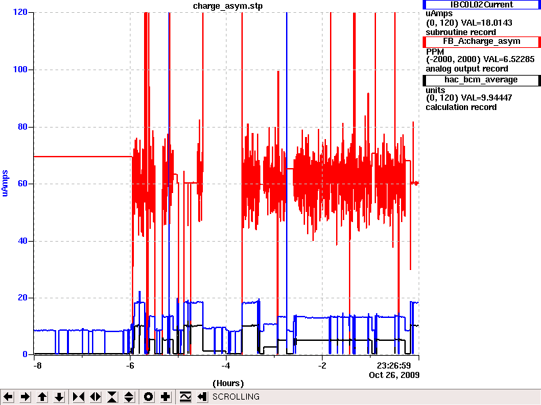The image size is (541, 405).
Task: Expand the vertical axis range
Action: click(x=128, y=397)
